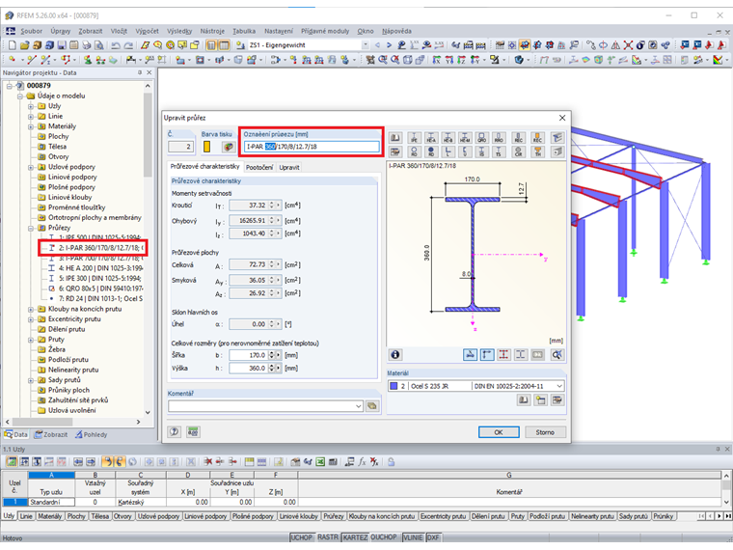Open cross-section info details

(395, 354)
